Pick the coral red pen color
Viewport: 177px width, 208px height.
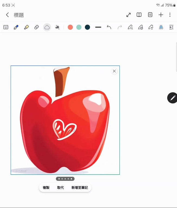coord(70,27)
